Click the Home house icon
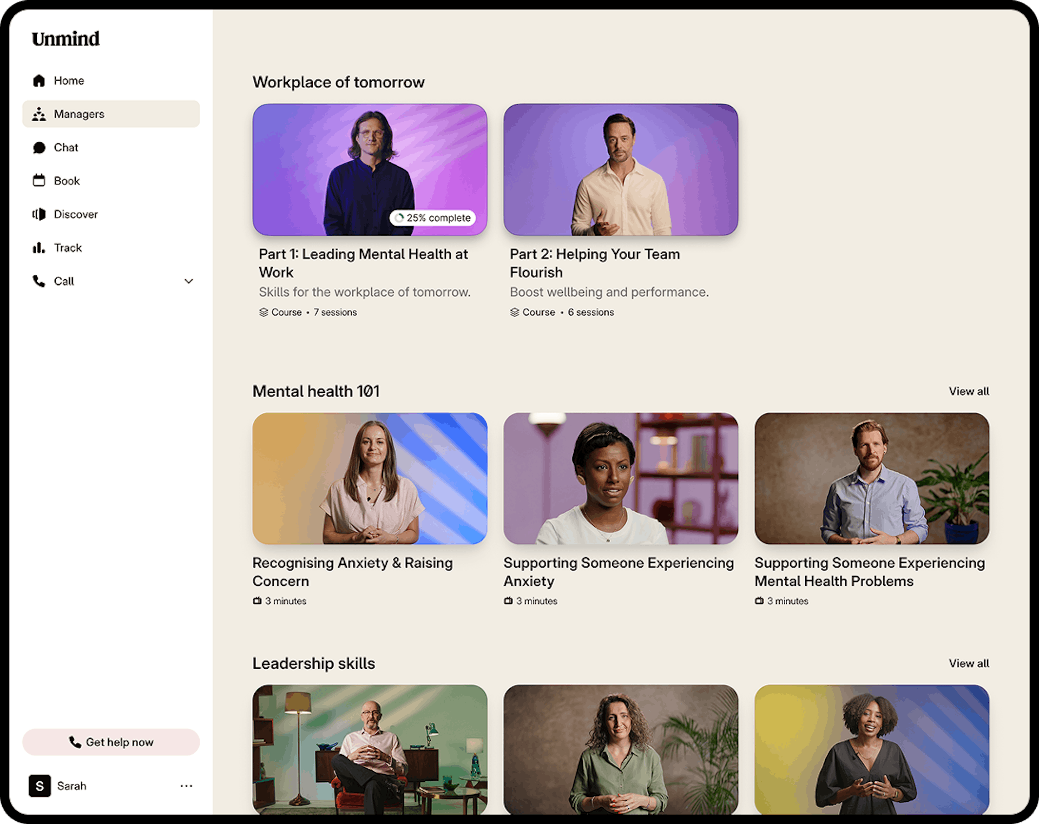 point(39,81)
